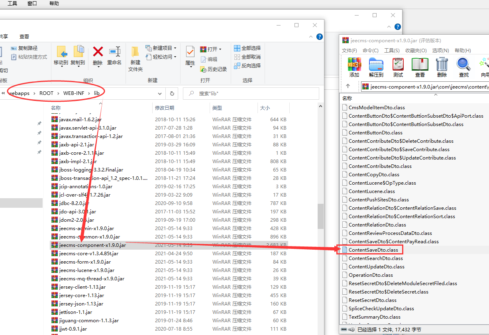
Task: Click the WinRAR Delete (删除) trash icon
Action: tap(442, 65)
